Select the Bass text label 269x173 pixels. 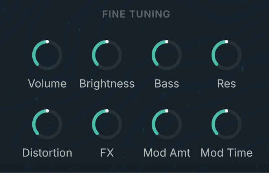167,84
